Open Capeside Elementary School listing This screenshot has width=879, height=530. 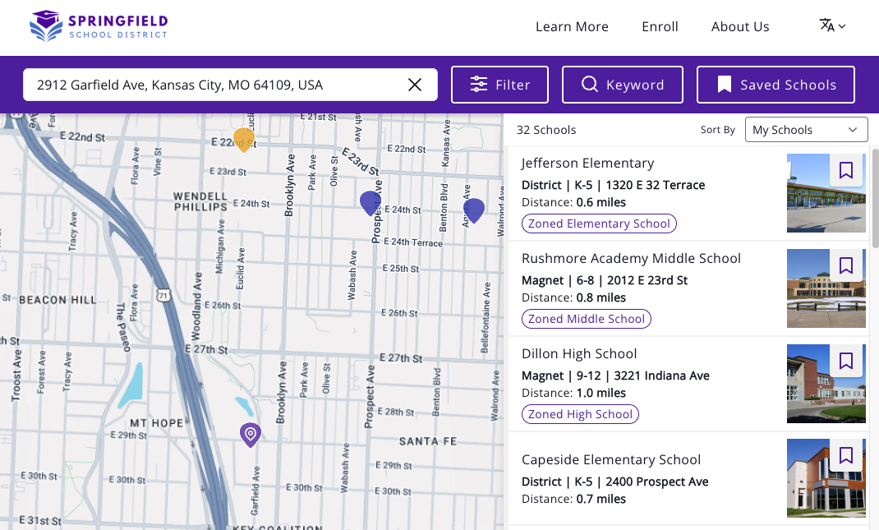[611, 460]
